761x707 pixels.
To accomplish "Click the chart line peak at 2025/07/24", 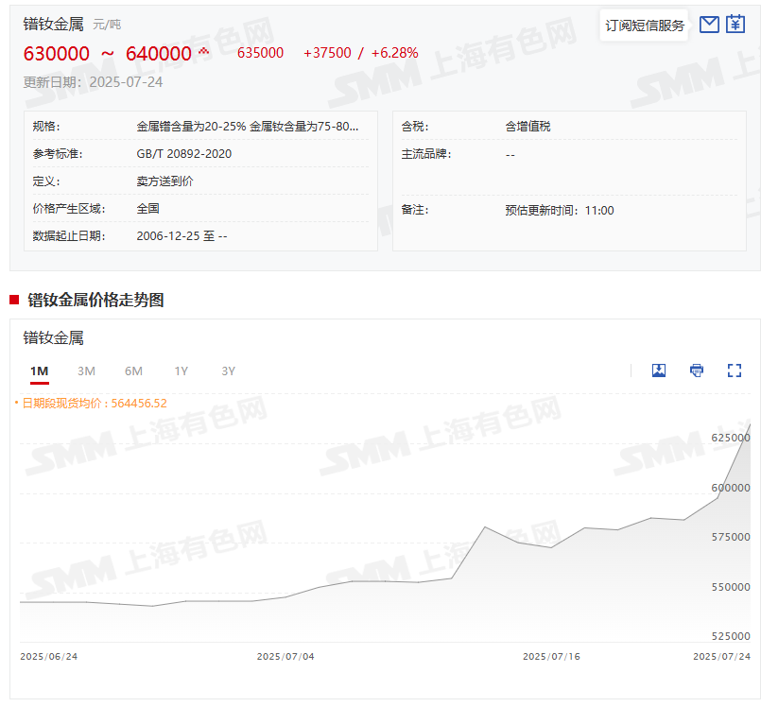I will [750, 426].
